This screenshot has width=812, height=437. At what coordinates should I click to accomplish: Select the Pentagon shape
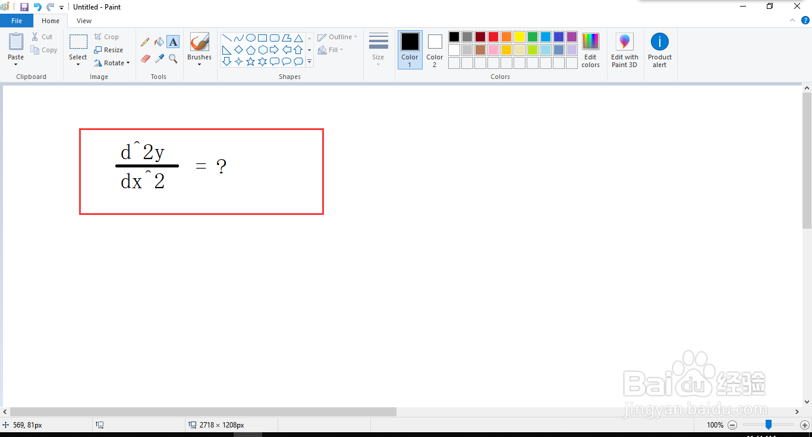250,50
